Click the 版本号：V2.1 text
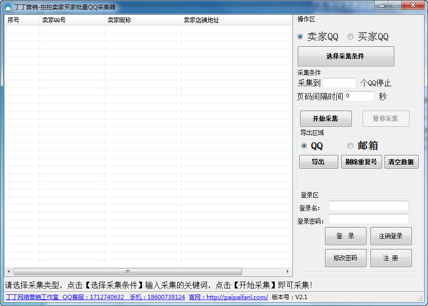 tap(289, 297)
